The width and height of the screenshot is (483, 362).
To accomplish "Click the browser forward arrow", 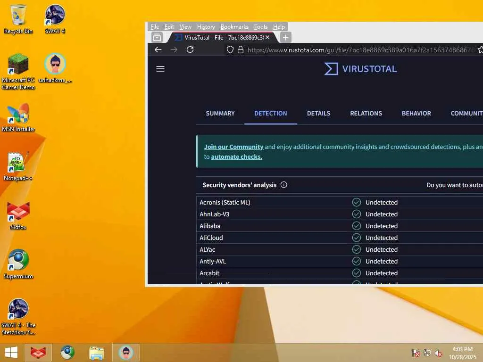I will pyautogui.click(x=174, y=49).
